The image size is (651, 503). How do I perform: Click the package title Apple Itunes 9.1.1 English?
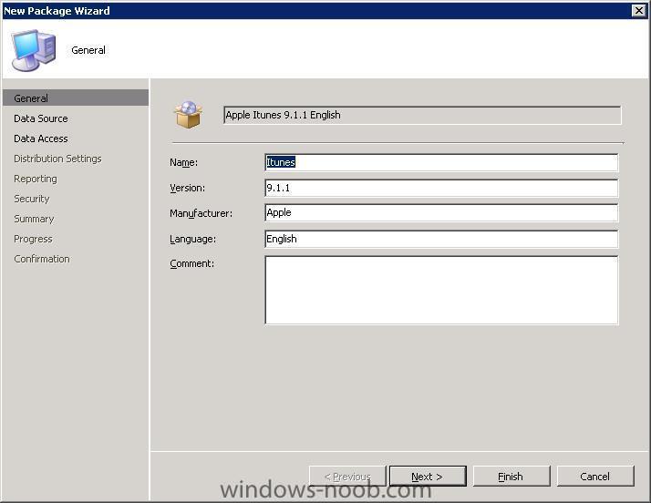pyautogui.click(x=422, y=115)
